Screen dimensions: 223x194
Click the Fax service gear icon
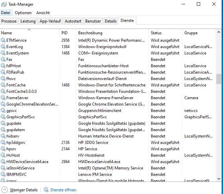tap(3, 60)
